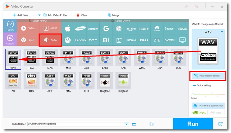This screenshot has width=231, height=133.
Task: Click Add Video Folder
Action: point(55,15)
